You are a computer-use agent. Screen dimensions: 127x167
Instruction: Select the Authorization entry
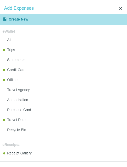tap(17, 100)
